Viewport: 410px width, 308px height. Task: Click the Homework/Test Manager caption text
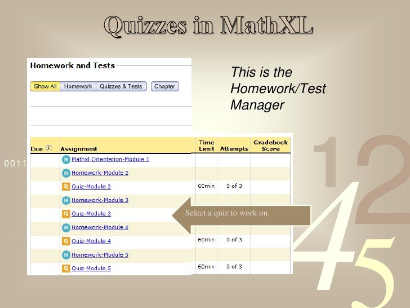coord(278,89)
